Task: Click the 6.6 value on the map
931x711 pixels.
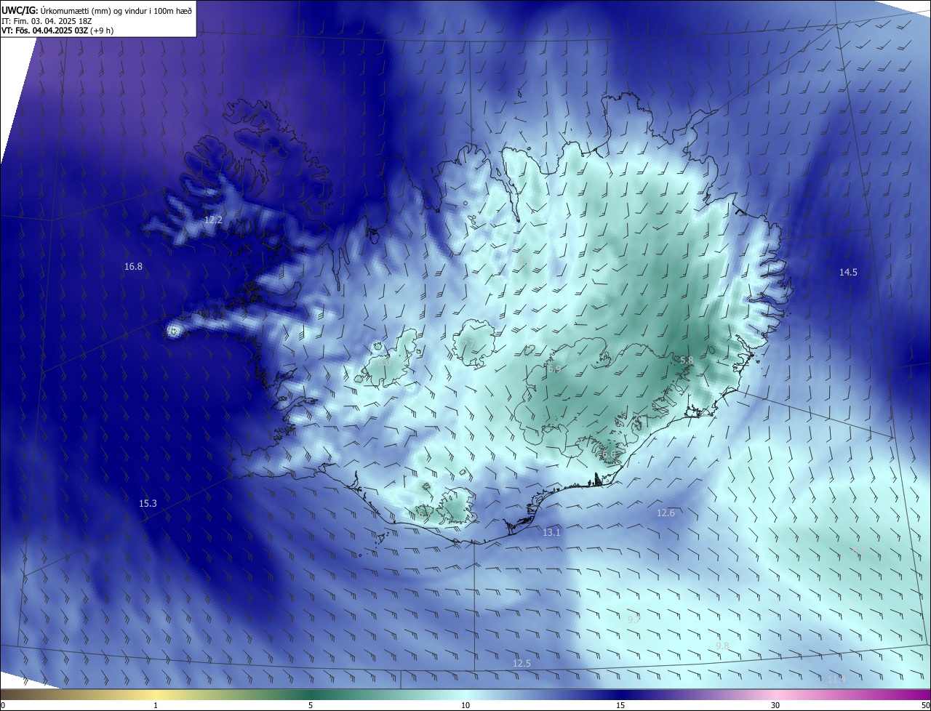Action: click(609, 454)
